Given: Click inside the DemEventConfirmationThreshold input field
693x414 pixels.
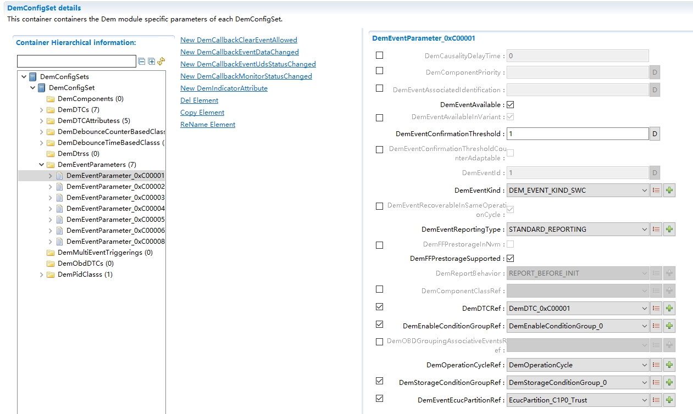Looking at the screenshot, I should coord(577,133).
